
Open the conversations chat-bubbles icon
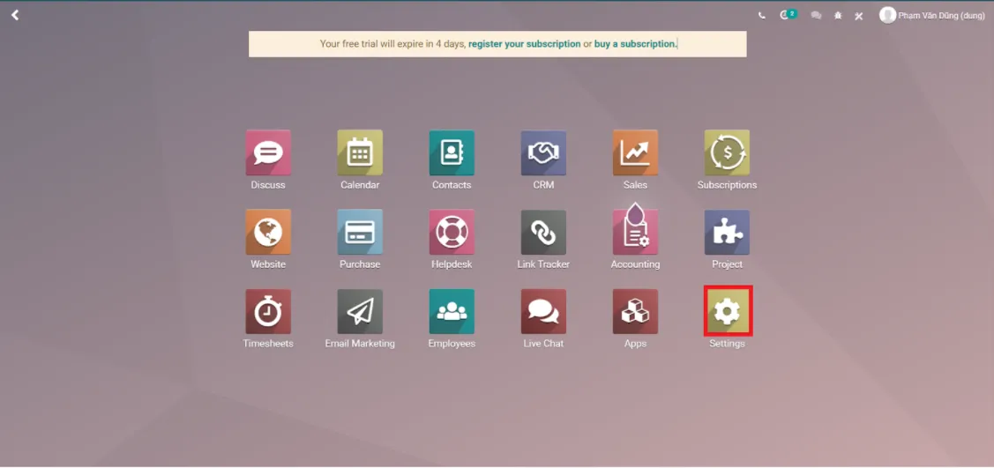817,16
